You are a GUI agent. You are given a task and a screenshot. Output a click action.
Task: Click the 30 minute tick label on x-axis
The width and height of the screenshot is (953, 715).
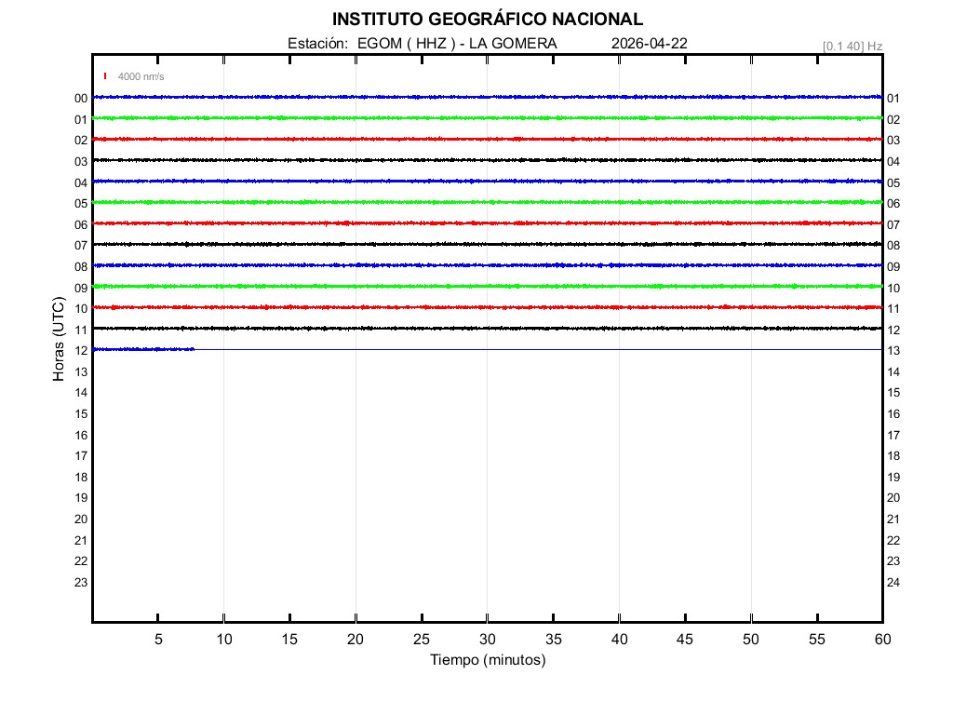click(x=487, y=639)
